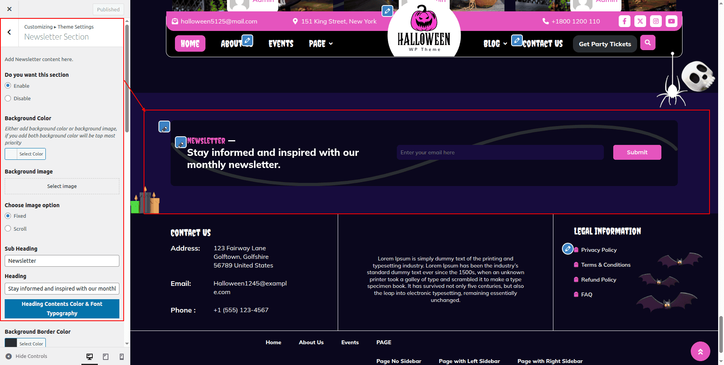
Task: Choose the Scroll image option
Action: click(x=8, y=229)
